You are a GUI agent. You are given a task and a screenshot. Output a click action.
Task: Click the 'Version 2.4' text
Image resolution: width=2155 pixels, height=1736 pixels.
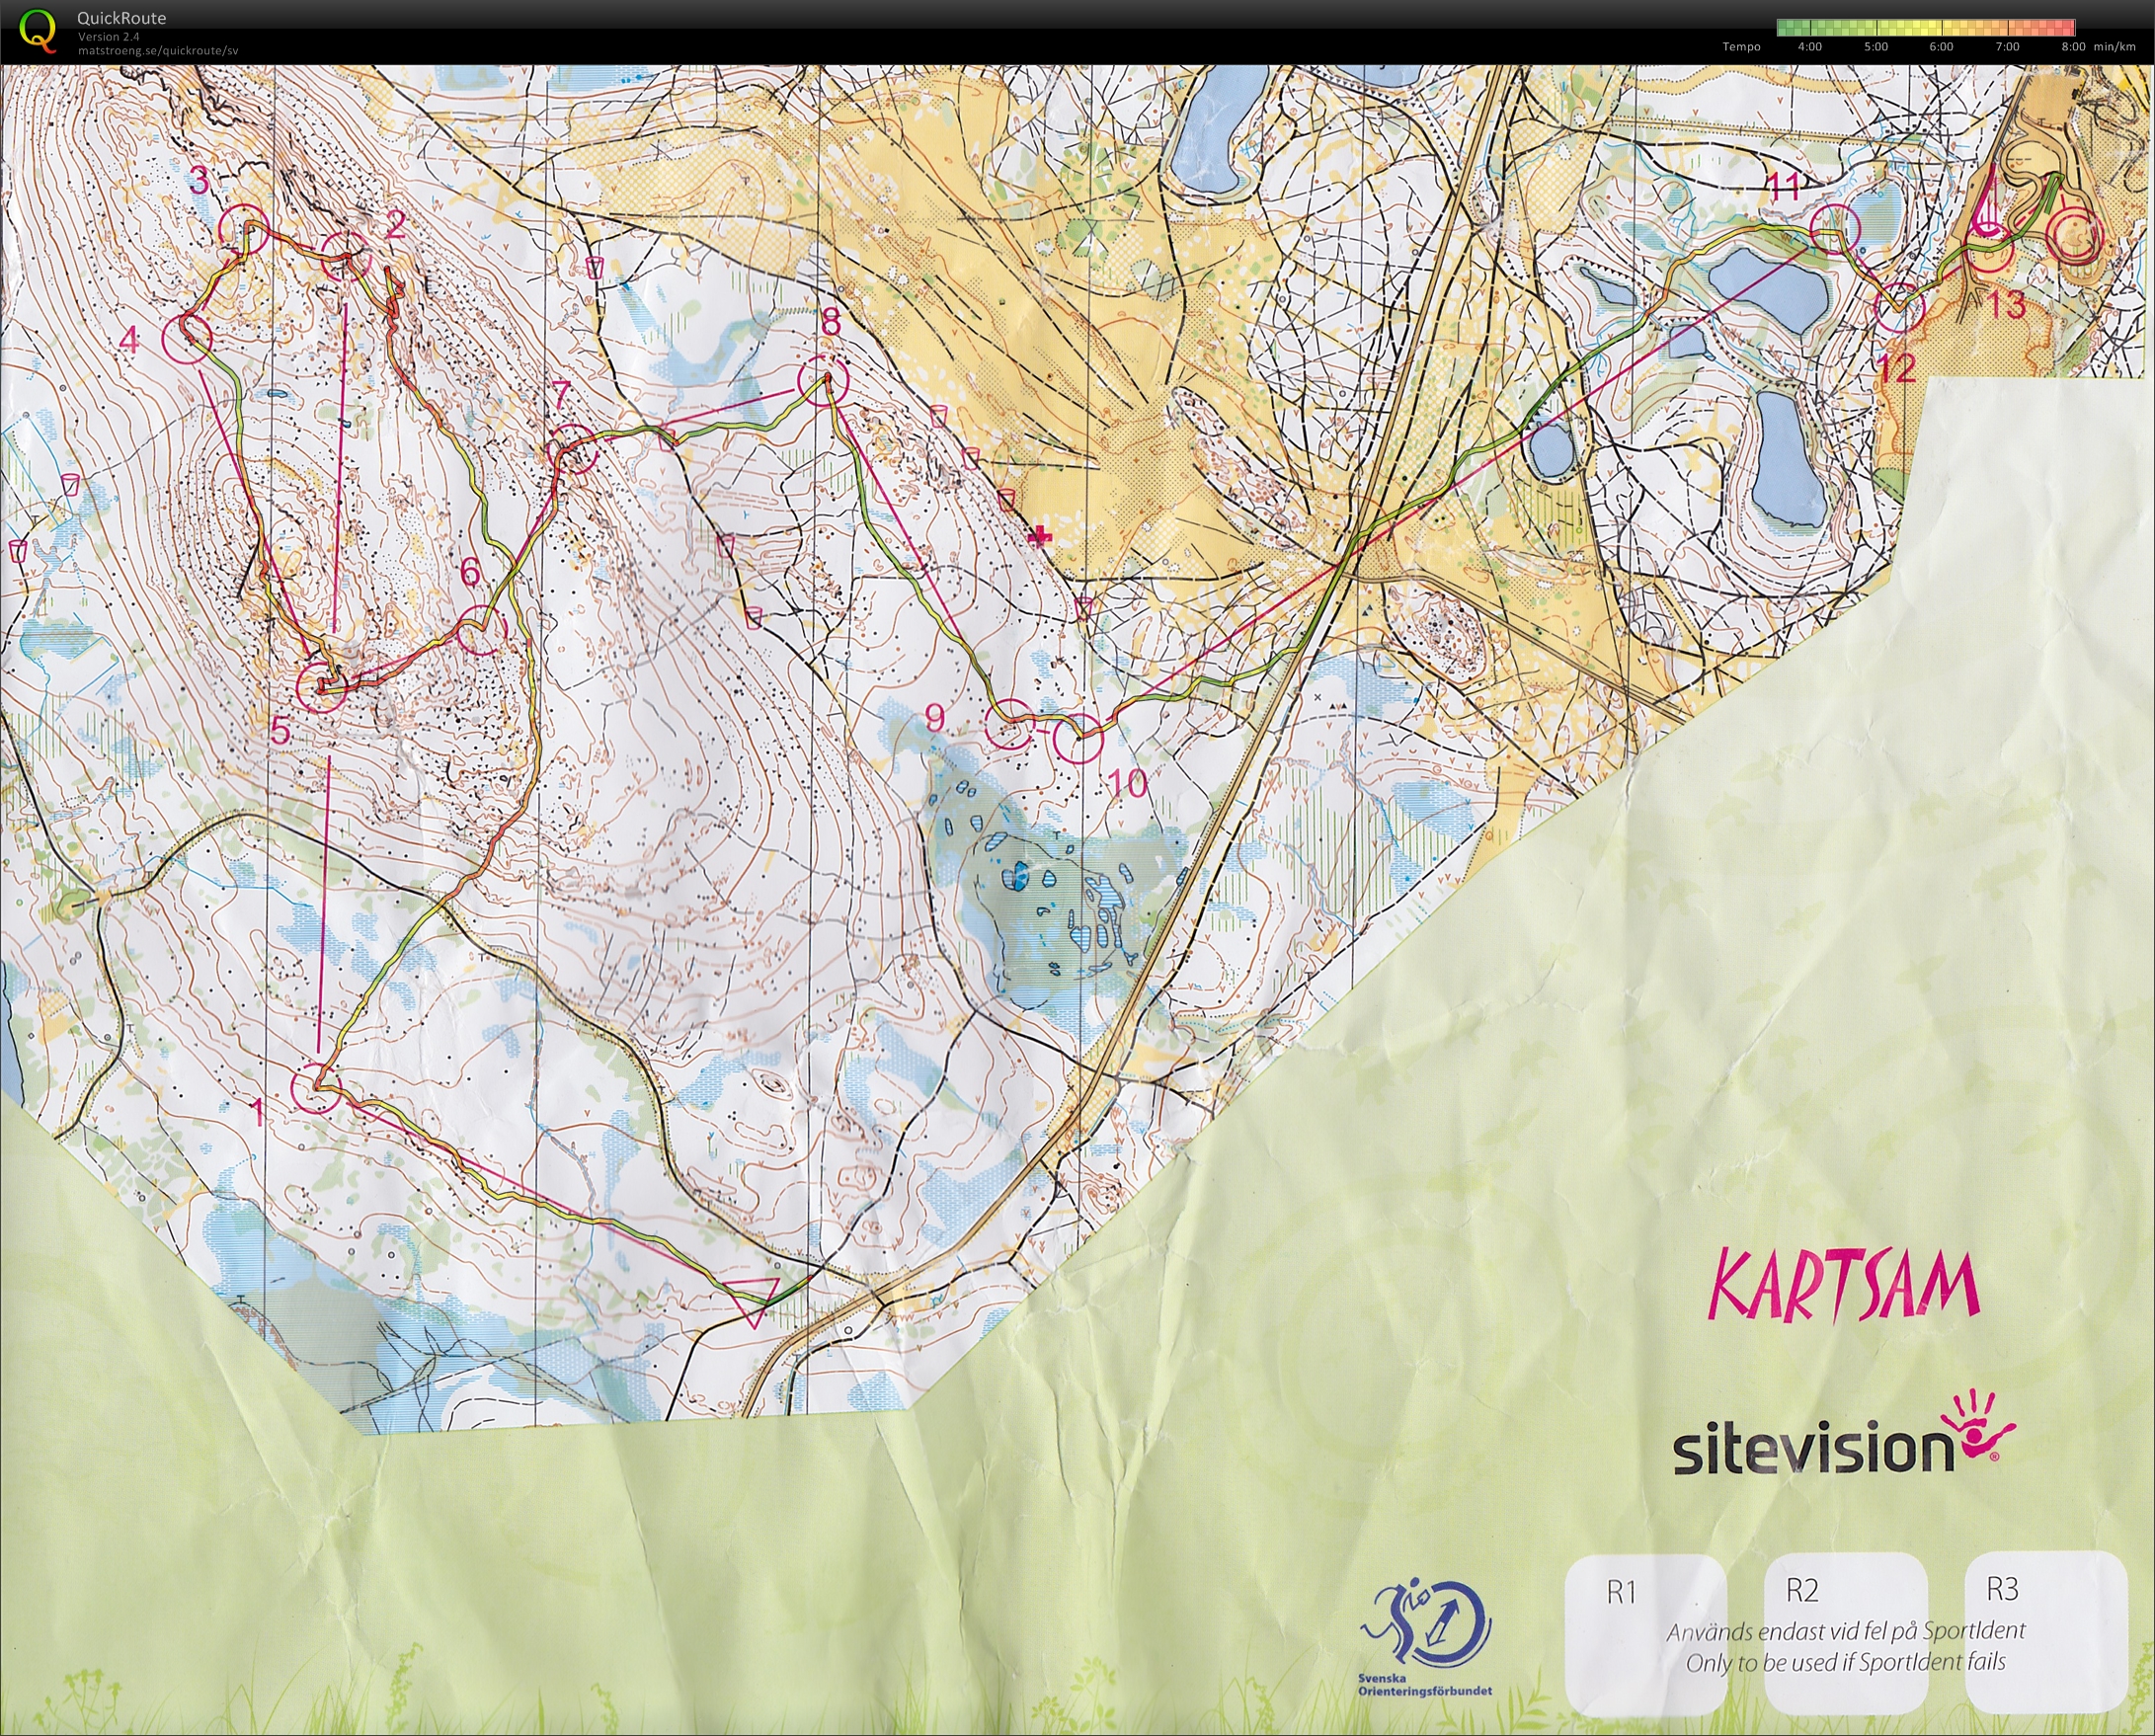click(108, 37)
